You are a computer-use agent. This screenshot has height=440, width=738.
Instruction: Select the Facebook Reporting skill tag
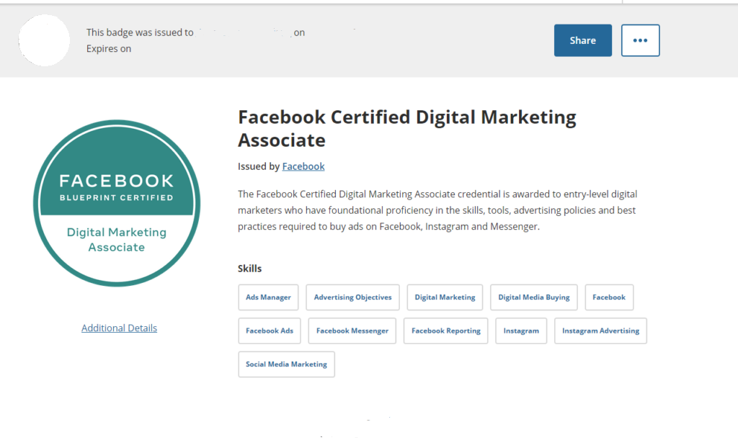pyautogui.click(x=445, y=331)
